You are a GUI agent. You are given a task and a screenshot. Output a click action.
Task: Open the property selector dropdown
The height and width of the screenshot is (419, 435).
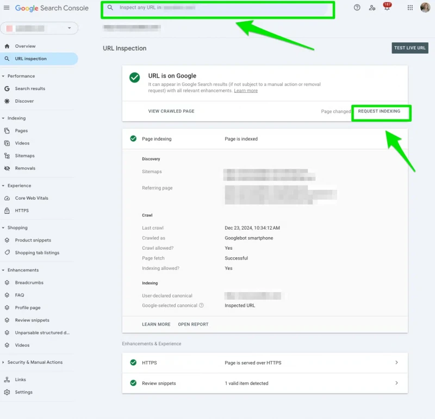[x=39, y=28]
